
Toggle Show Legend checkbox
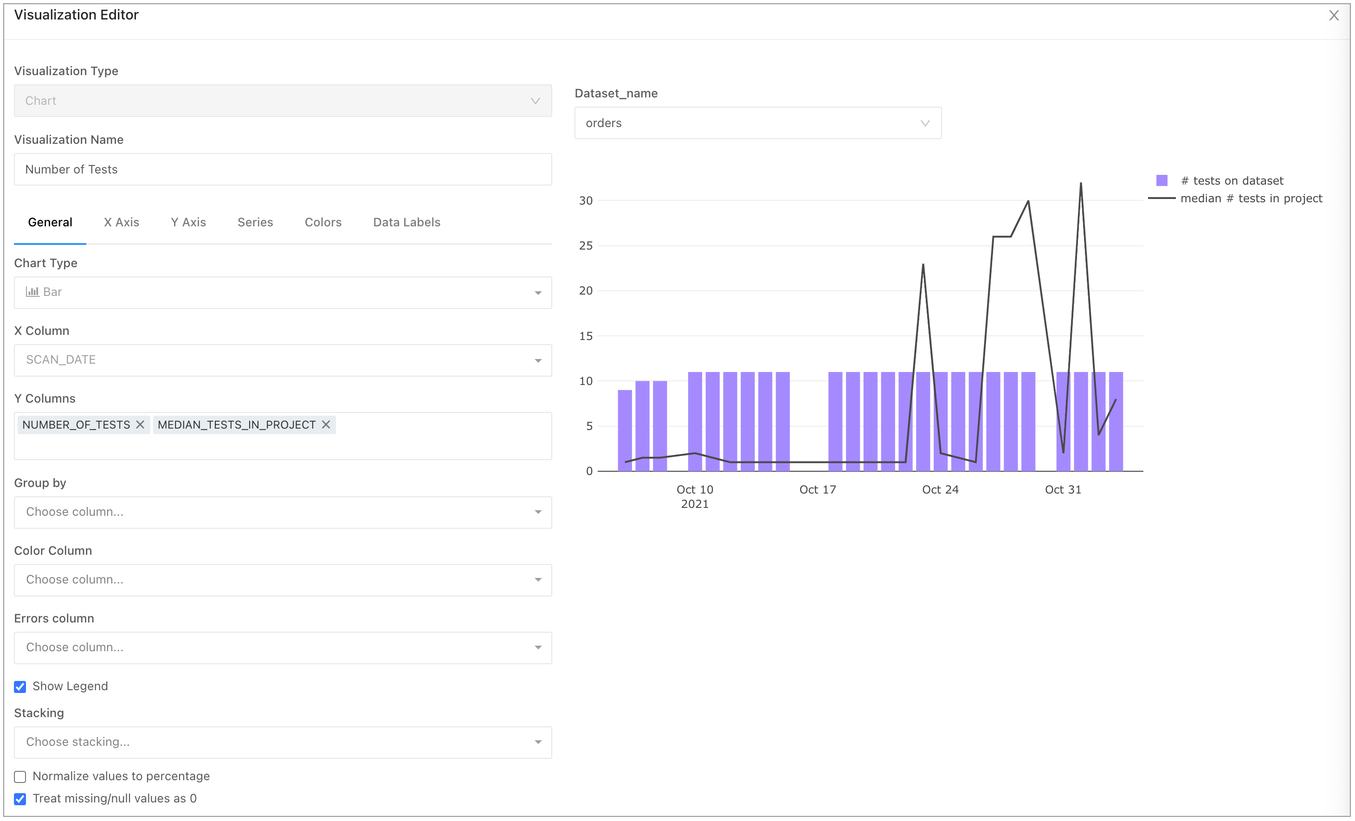click(20, 686)
